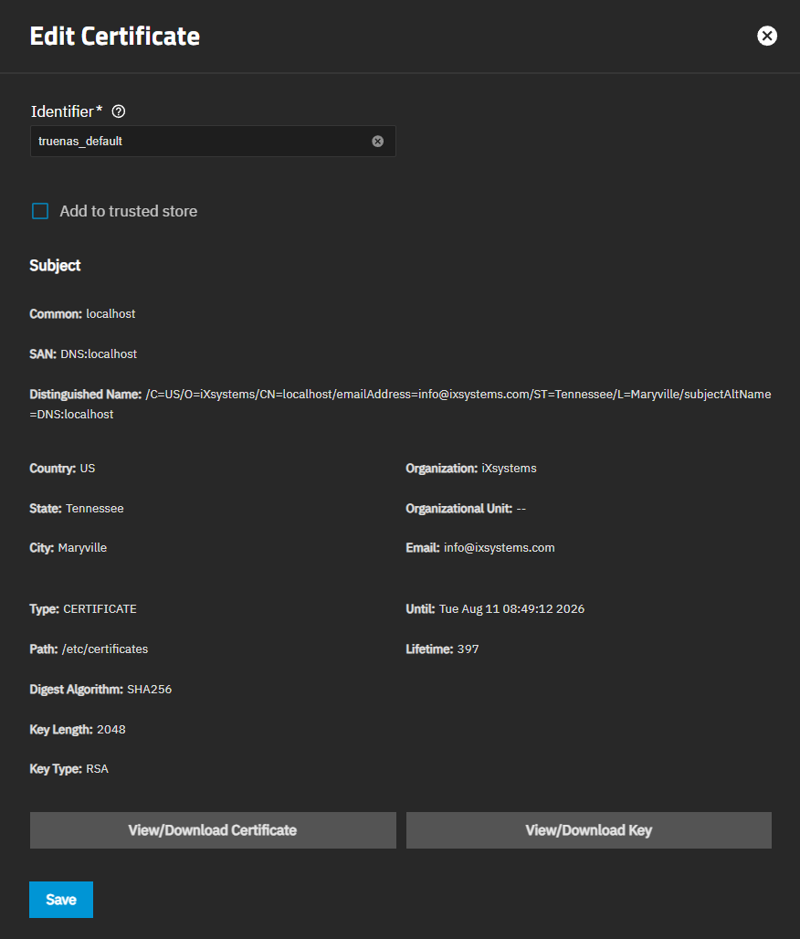Click into the truenas_default Identifier input
This screenshot has height=939, width=800.
click(201, 142)
